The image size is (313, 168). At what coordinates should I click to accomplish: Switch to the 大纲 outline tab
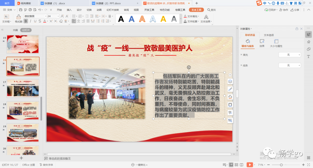pos(15,30)
